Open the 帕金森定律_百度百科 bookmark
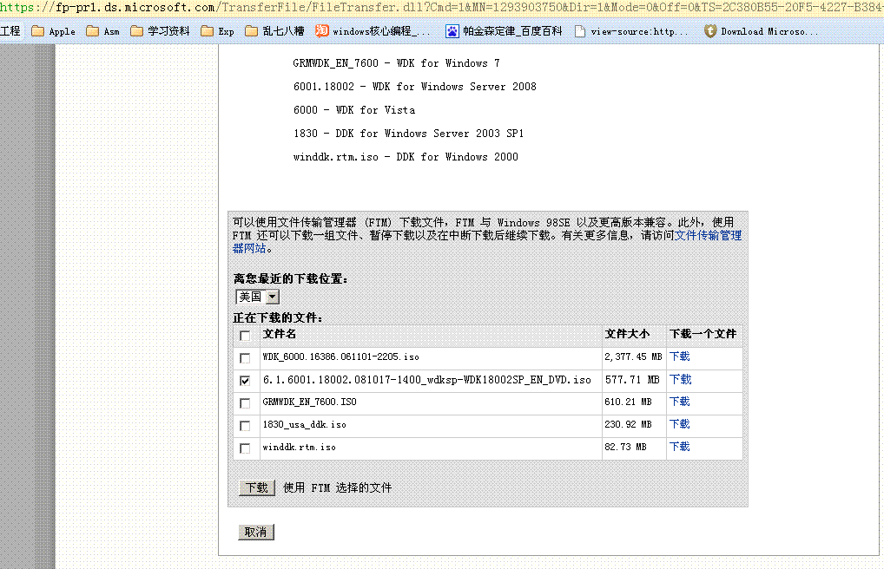The height and width of the screenshot is (569, 884). click(504, 31)
